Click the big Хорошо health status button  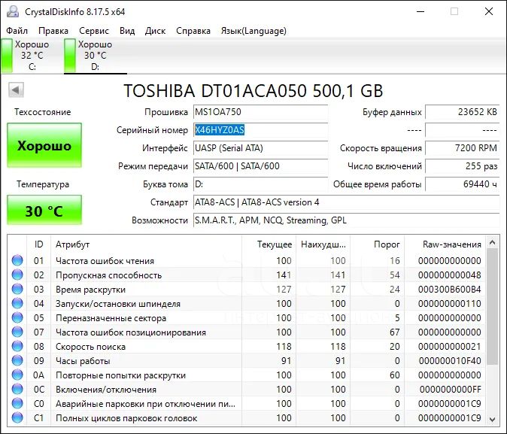pyautogui.click(x=44, y=145)
